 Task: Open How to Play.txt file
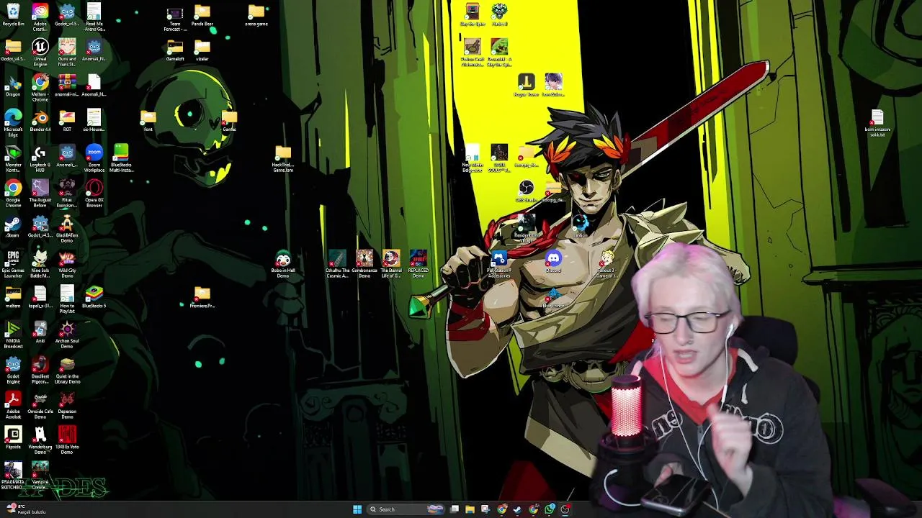67,299
